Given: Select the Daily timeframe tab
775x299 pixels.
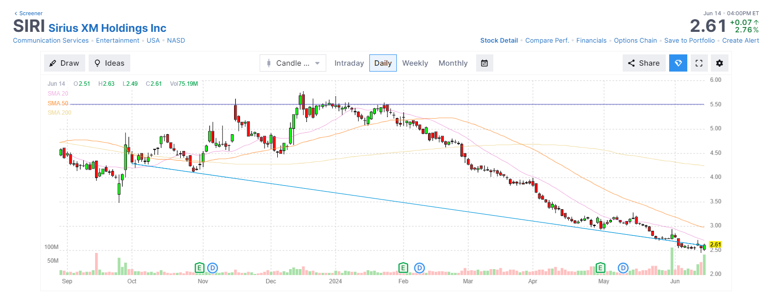Looking at the screenshot, I should tap(383, 63).
